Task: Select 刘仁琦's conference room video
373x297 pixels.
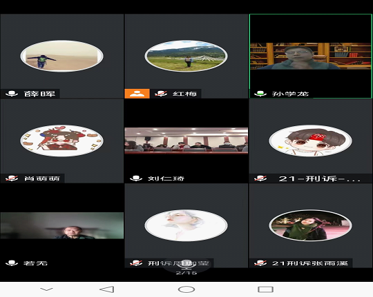Action: pos(186,141)
